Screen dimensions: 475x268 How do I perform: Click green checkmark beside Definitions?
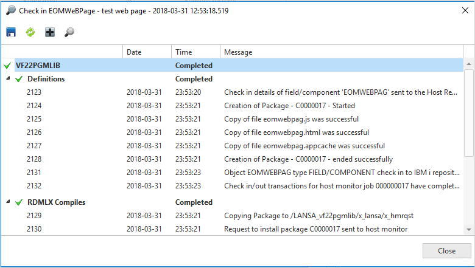click(19, 79)
